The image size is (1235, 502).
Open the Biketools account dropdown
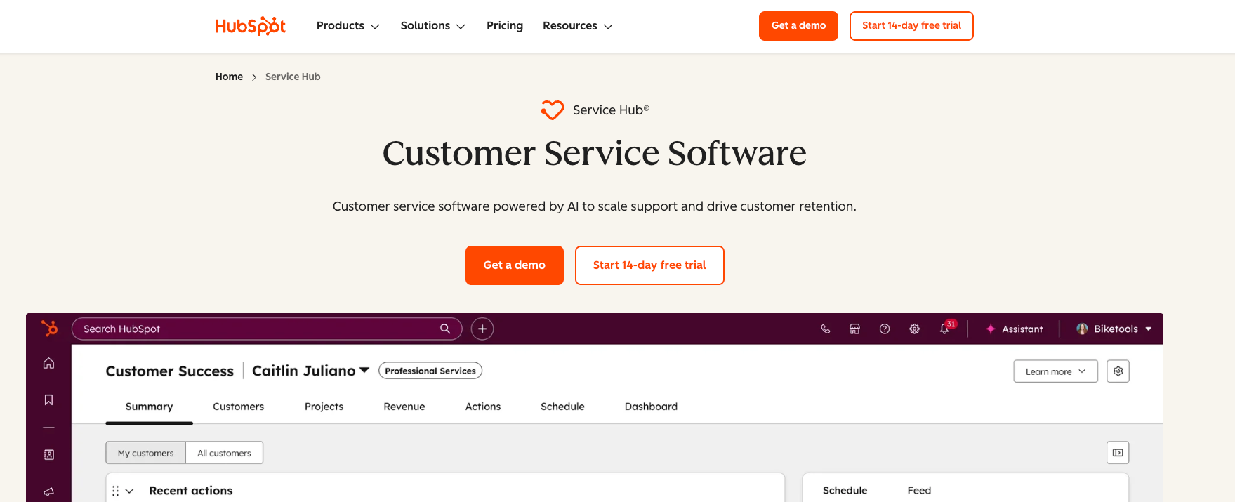pyautogui.click(x=1114, y=329)
